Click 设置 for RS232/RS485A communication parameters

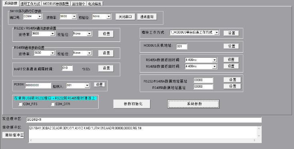[x=106, y=33]
